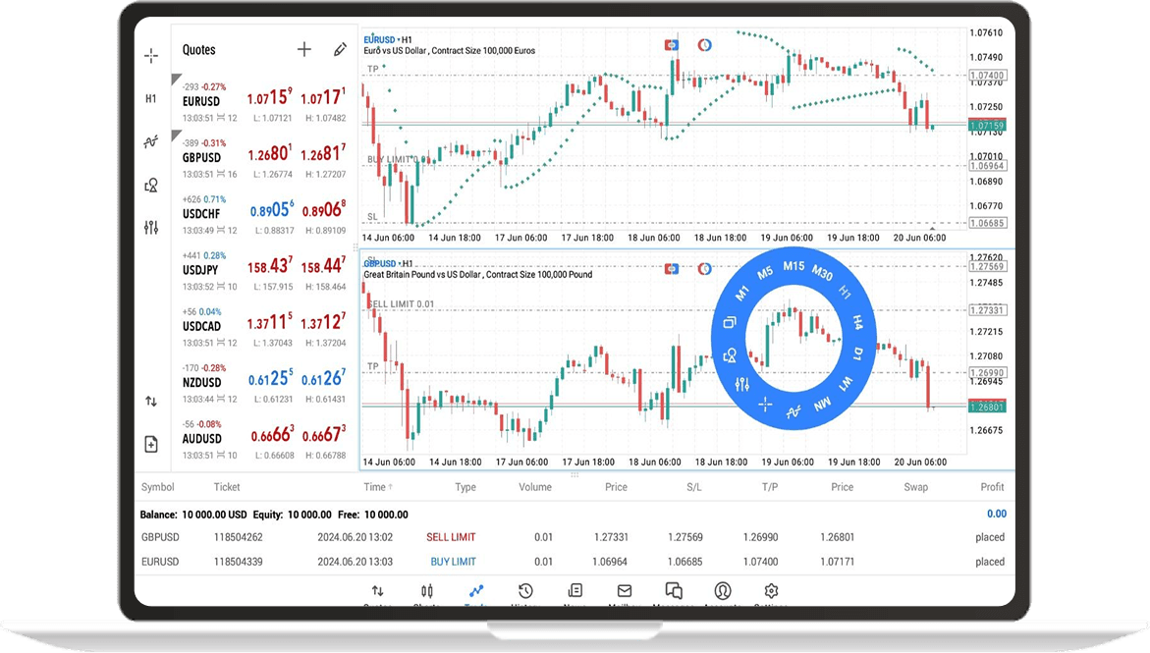Click the GBPUSD H1 chart title label

(x=389, y=263)
